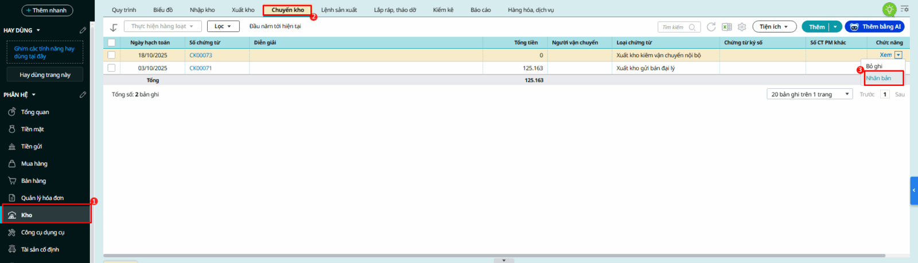918x263 pixels.
Task: Click the Thêm bằng AI button
Action: (x=874, y=27)
